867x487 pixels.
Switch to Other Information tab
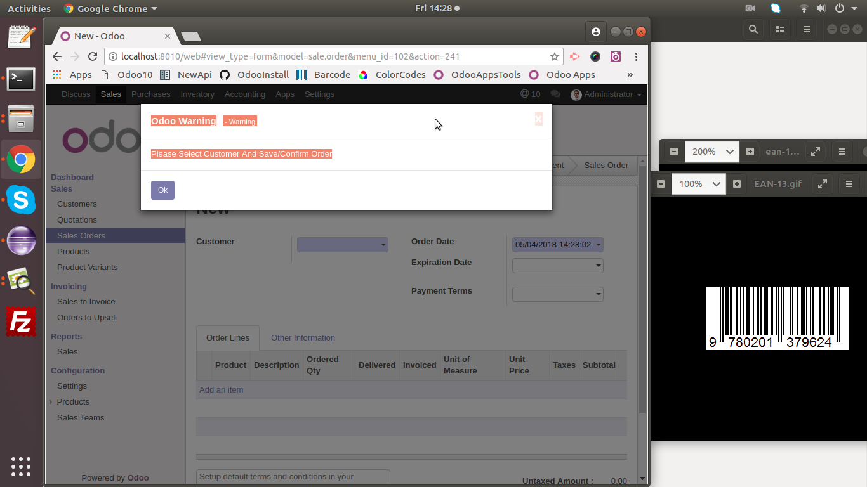point(303,338)
